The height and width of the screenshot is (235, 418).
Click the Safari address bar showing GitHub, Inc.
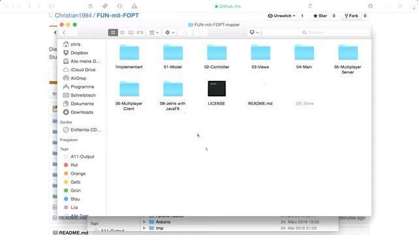click(x=228, y=6)
